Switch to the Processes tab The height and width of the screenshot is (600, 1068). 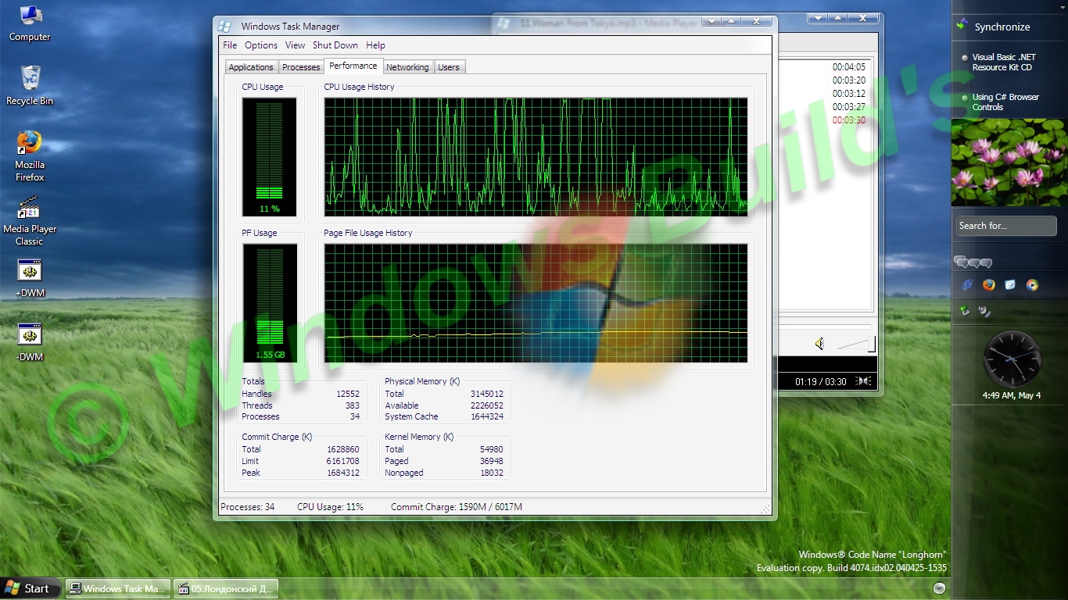click(x=301, y=67)
